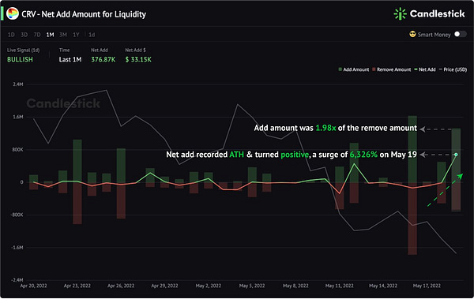474x299 pixels.
Task: Click the CRV token logo icon
Action: [13, 13]
